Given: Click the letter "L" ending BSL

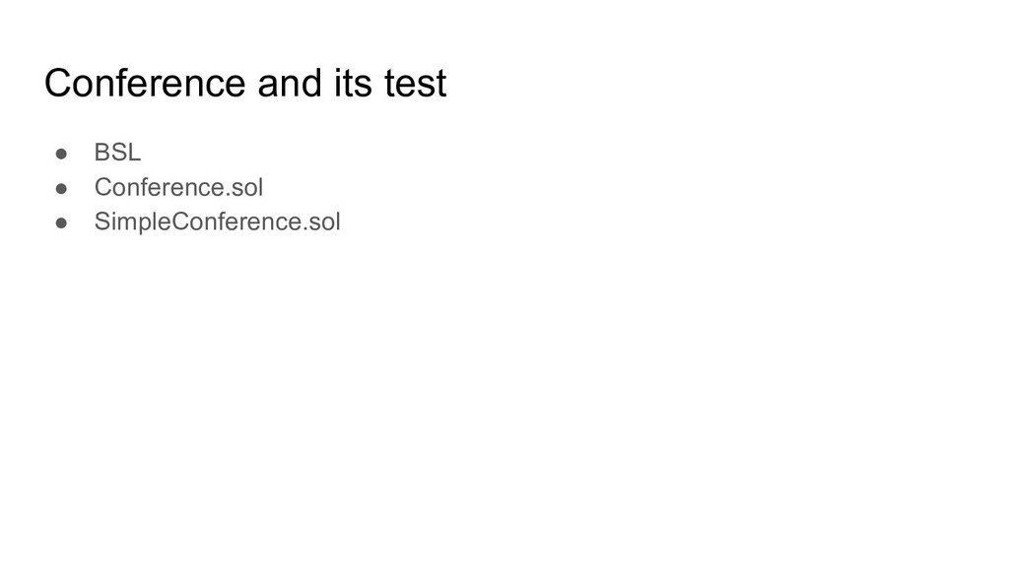Looking at the screenshot, I should tap(134, 153).
